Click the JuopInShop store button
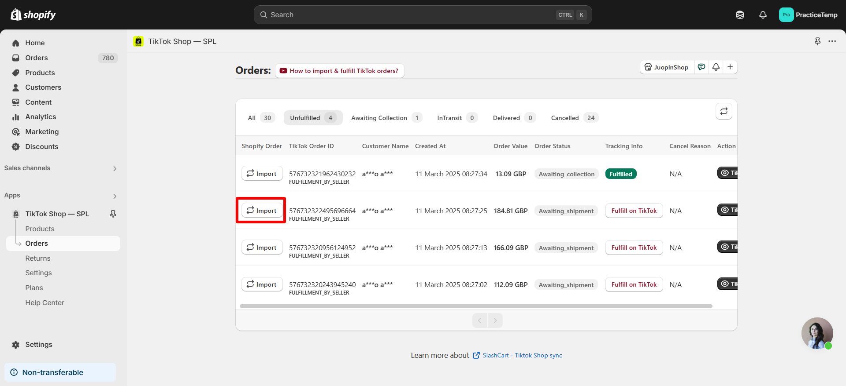This screenshot has height=386, width=846. pos(667,67)
